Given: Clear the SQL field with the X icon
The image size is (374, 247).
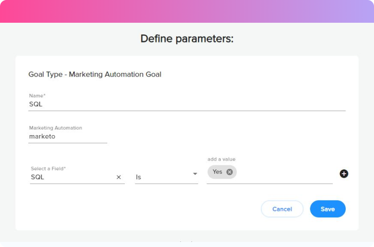Looking at the screenshot, I should pos(118,177).
